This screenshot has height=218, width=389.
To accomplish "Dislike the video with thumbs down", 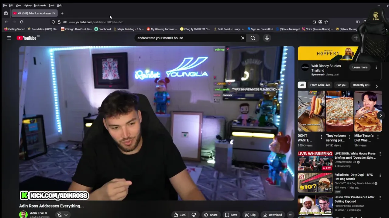I will click(194, 215).
